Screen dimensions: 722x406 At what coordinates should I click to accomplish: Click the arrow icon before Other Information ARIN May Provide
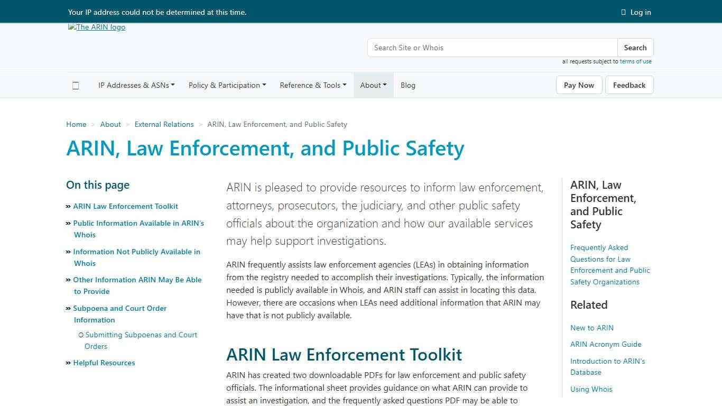click(68, 280)
